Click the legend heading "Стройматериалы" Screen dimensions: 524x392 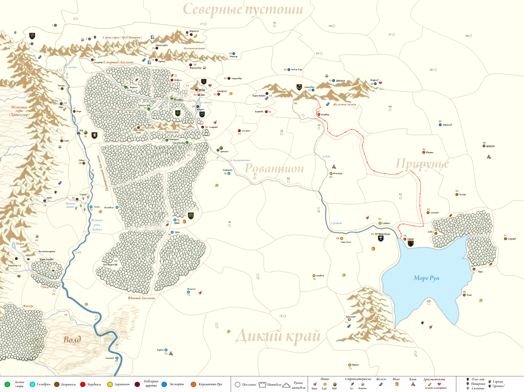pyautogui.click(x=358, y=379)
